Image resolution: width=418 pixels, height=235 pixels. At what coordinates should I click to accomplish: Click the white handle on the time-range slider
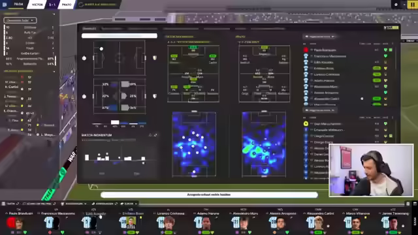(x=115, y=122)
